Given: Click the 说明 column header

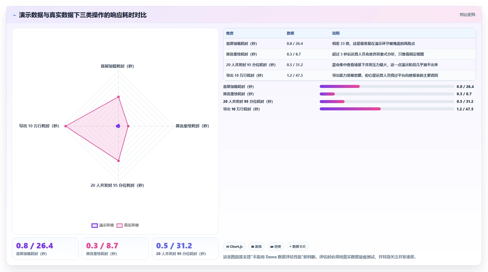Looking at the screenshot, I should 336,33.
